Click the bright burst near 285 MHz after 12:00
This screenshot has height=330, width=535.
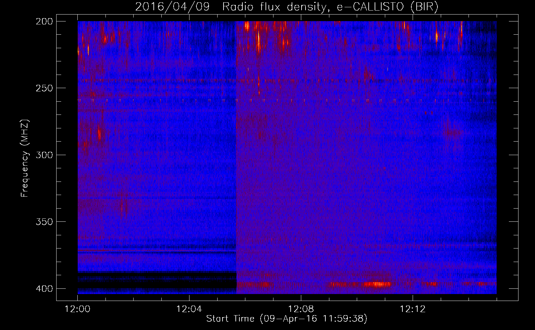[x=99, y=134]
